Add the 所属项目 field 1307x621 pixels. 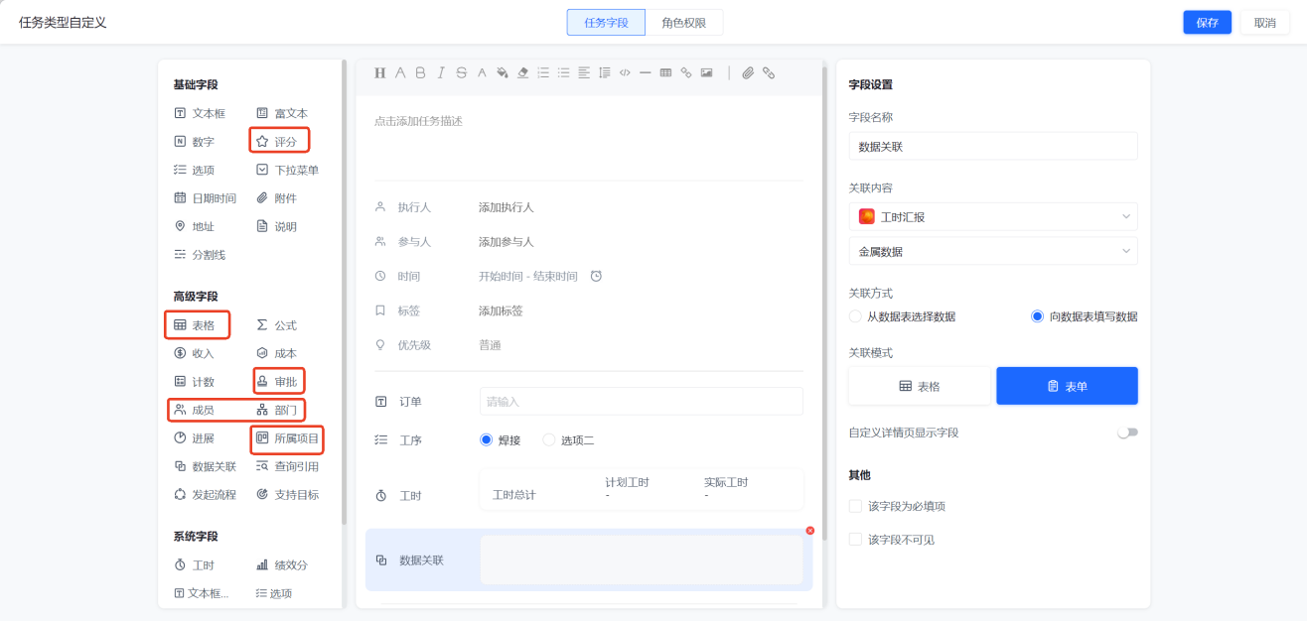[x=288, y=437]
